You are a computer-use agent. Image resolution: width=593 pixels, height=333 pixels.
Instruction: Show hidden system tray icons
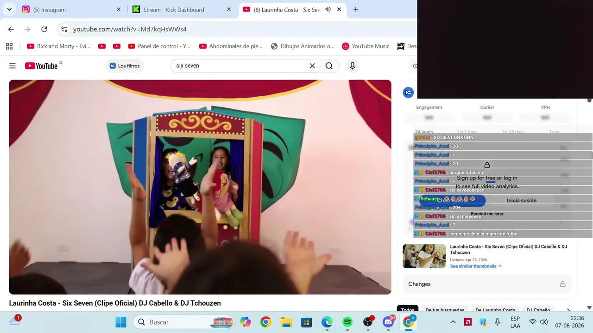coord(453,322)
